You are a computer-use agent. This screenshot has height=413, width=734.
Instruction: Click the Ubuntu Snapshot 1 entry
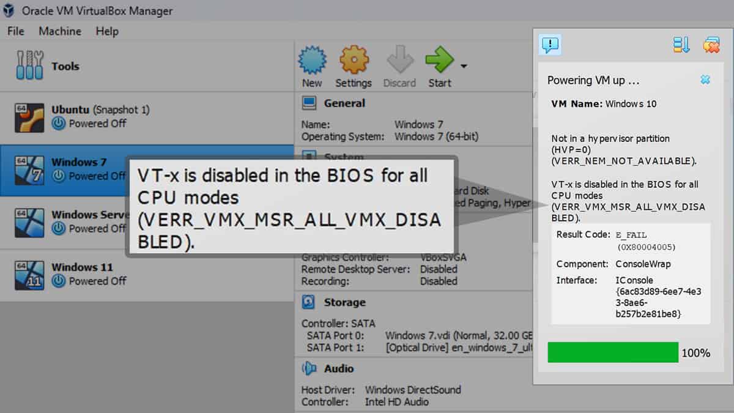[100, 109]
